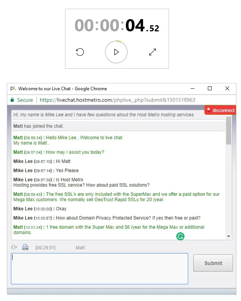Click the Secure padlock icon
This screenshot has height=301, width=241.
12,100
